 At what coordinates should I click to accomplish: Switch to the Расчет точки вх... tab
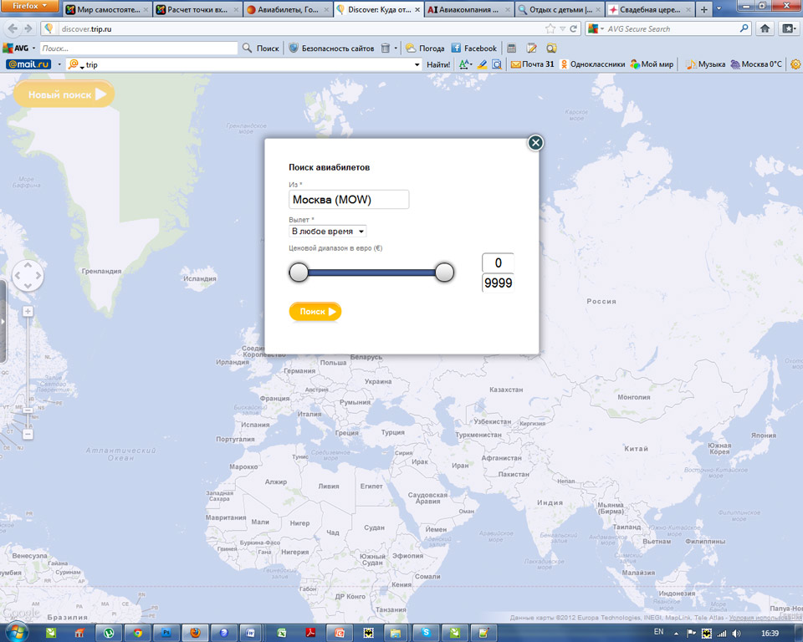(197, 9)
